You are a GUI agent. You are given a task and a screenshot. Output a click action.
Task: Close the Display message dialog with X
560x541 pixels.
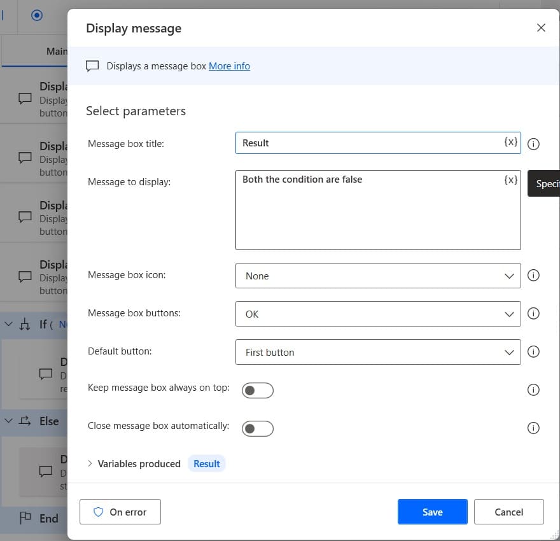[541, 28]
